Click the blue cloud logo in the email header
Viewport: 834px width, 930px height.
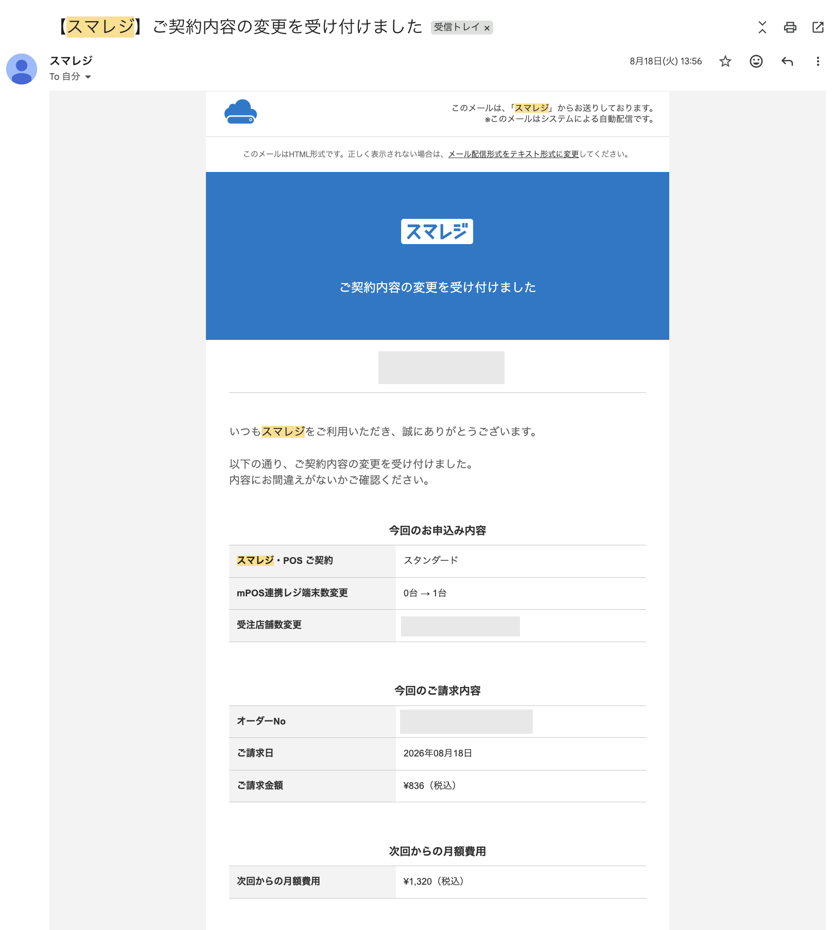tap(240, 112)
